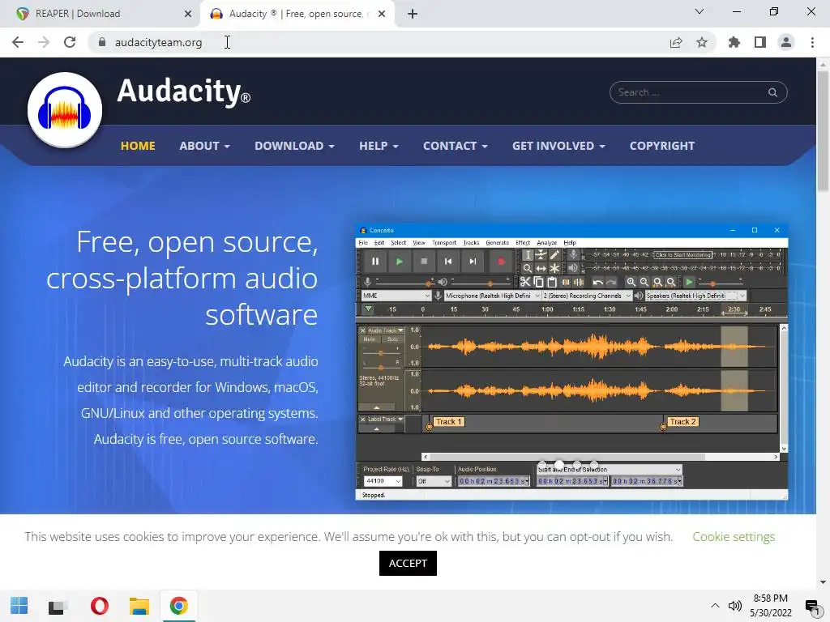The height and width of the screenshot is (622, 830).
Task: Click the scrollbar up arrow
Action: 824,63
